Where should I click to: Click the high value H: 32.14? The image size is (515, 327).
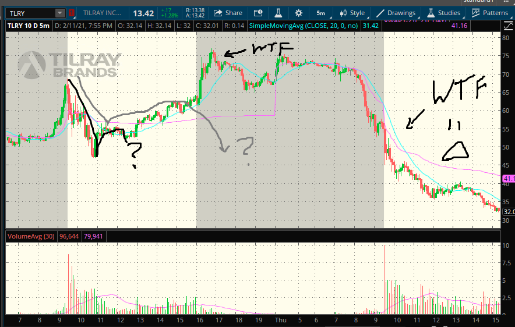[159, 26]
